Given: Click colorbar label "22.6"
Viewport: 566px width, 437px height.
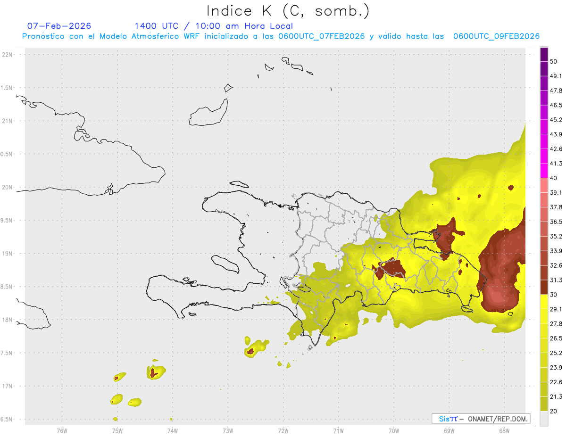Looking at the screenshot, I should [x=556, y=382].
